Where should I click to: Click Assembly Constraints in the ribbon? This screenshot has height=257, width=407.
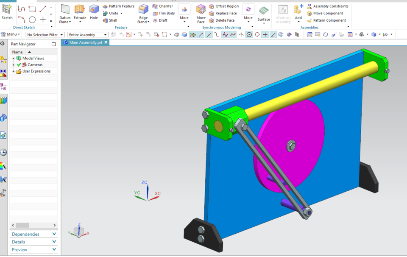pos(330,6)
